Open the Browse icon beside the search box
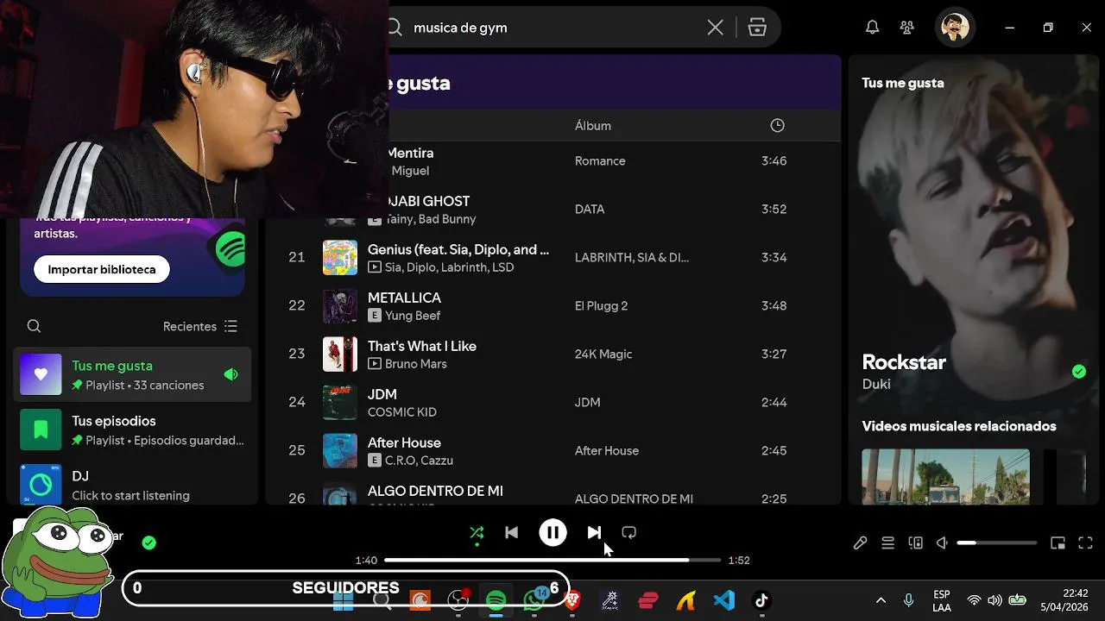Screen dimensions: 1105x621 point(757,28)
